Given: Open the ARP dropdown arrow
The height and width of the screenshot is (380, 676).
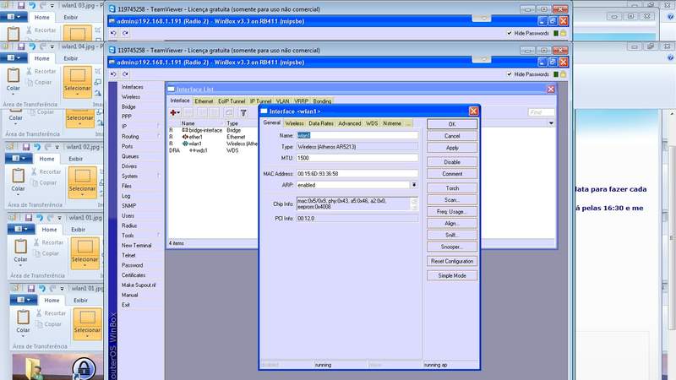Looking at the screenshot, I should click(x=414, y=185).
